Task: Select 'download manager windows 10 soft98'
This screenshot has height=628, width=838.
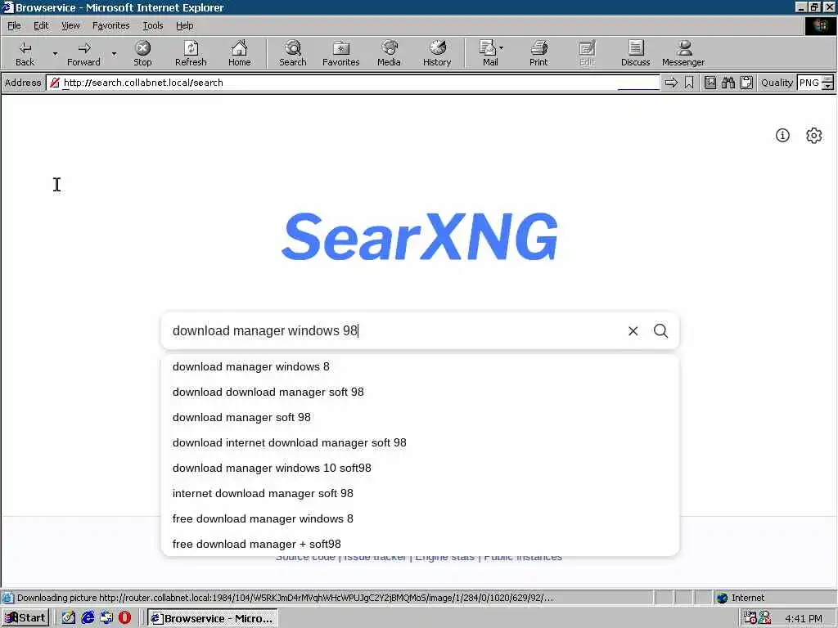Action: pos(420,468)
